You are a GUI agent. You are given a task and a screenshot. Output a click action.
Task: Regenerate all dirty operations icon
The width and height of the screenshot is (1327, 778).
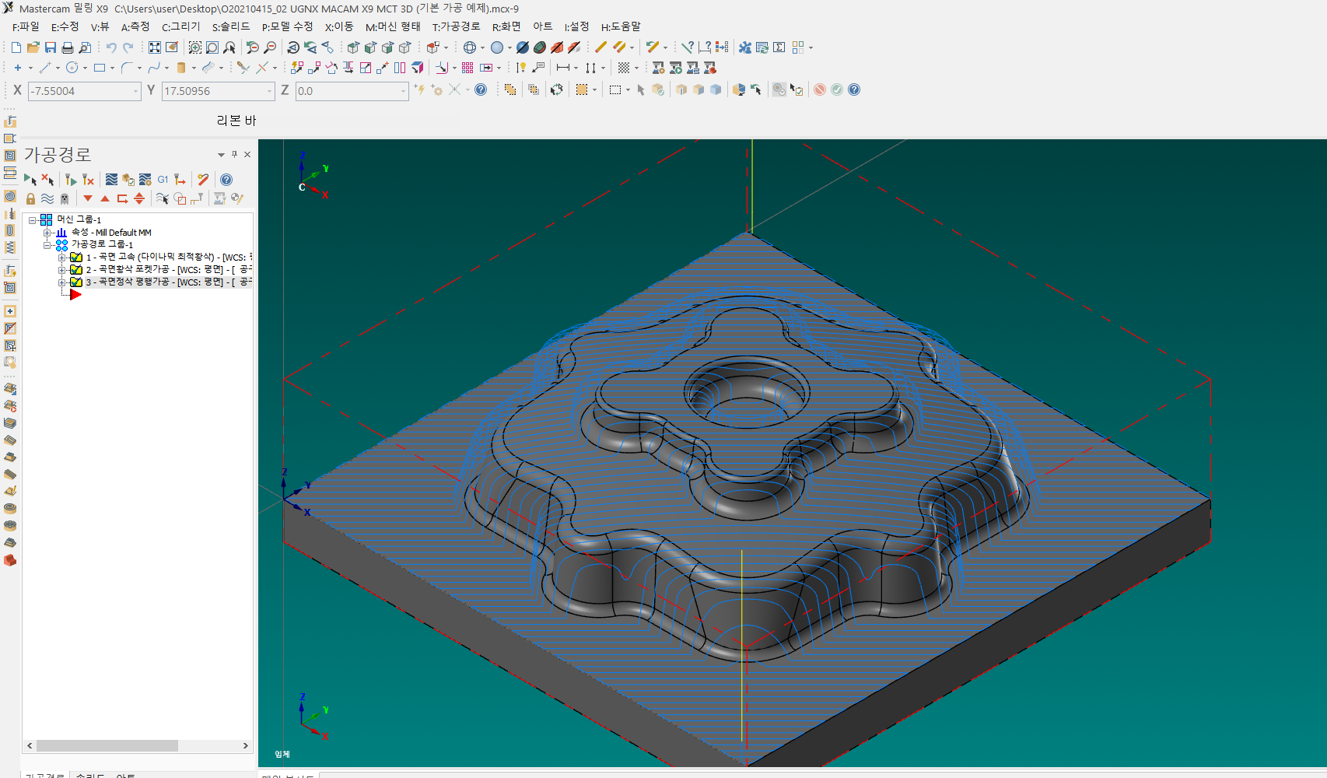tap(88, 180)
